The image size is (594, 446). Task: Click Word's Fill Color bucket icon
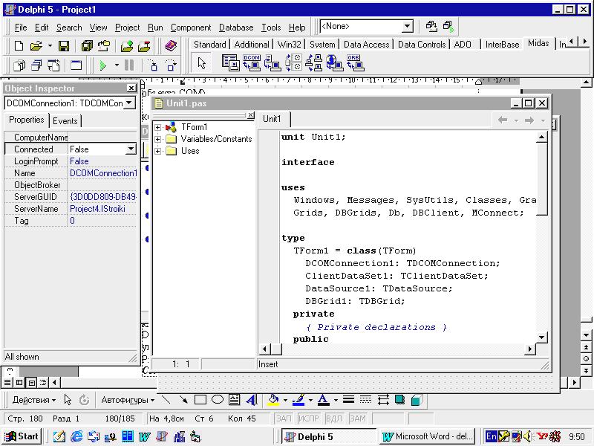pos(273,400)
